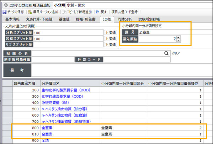Click the 外部コード input field

(137, 59)
